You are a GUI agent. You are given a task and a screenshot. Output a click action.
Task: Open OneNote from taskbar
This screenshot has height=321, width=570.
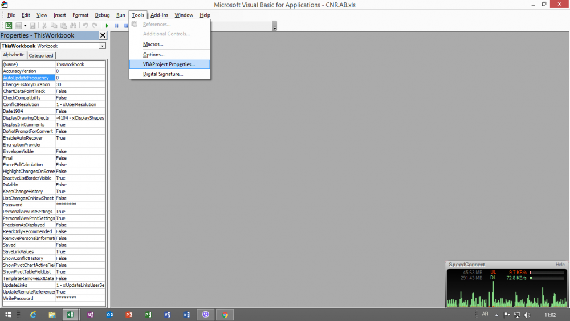click(x=90, y=315)
